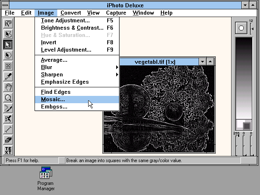Image resolution: width=260 pixels, height=195 pixels.
Task: Open the File menu
Action: coord(10,13)
